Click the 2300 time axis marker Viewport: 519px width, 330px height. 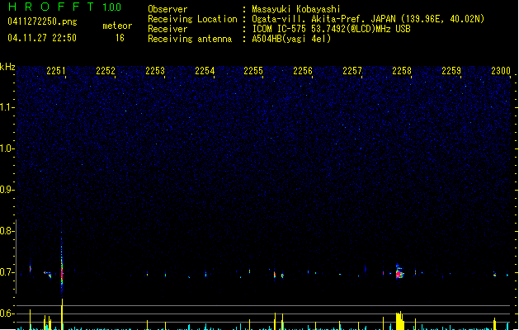coord(501,71)
